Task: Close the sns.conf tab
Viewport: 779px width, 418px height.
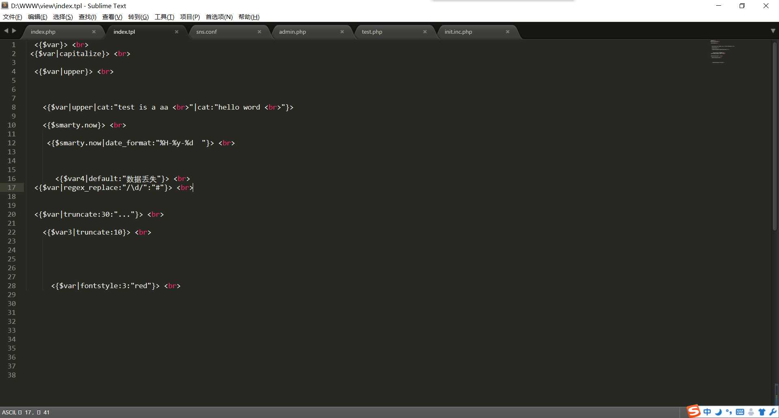Action: pos(259,32)
